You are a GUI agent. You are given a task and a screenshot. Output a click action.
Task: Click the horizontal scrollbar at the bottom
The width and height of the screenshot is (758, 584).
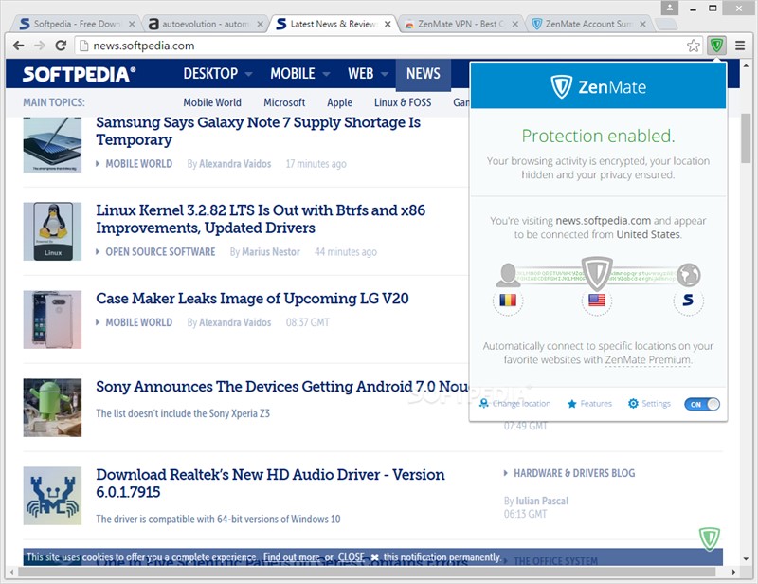coord(367,572)
